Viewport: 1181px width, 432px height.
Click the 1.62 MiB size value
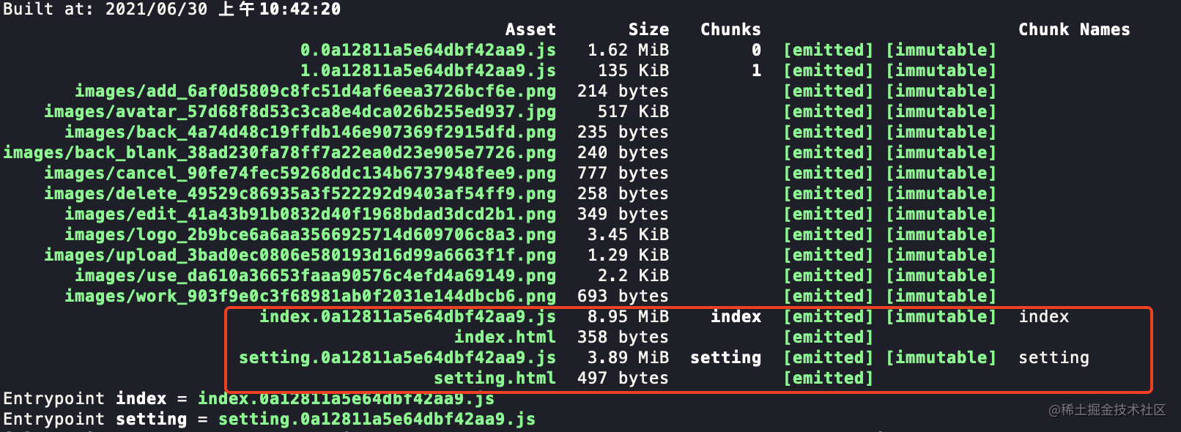(628, 51)
